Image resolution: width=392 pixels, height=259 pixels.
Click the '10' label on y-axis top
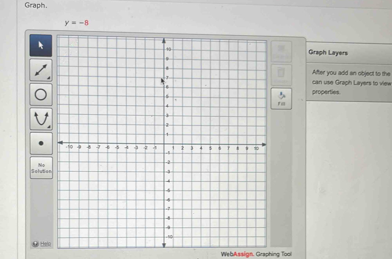coord(169,49)
